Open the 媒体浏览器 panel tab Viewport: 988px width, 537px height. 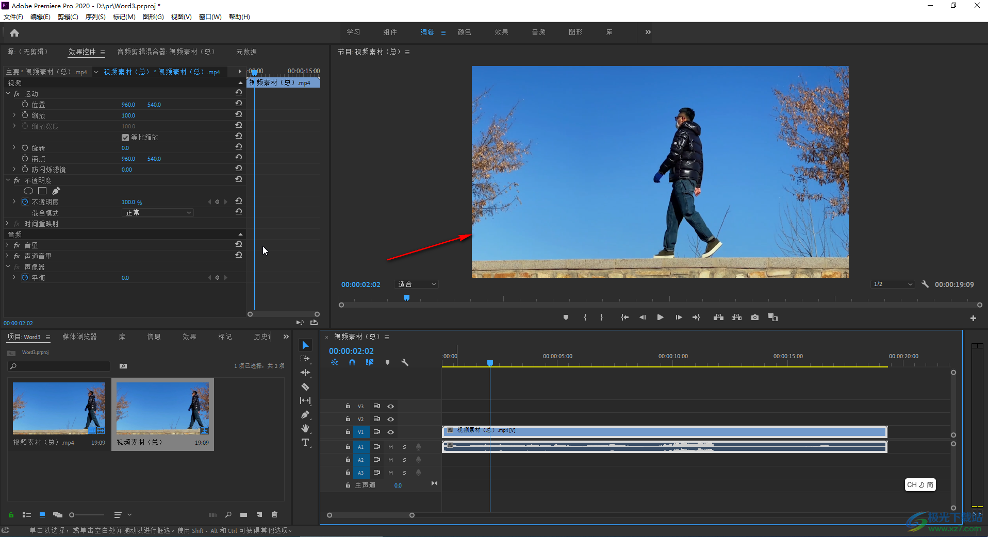click(79, 337)
